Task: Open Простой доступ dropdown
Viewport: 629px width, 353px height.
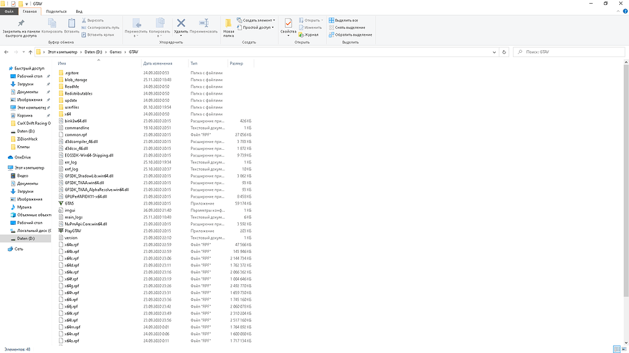Action: [255, 27]
